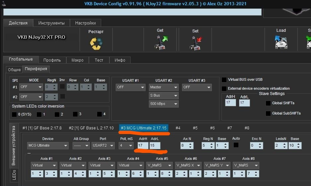Expand the 500 kBps speed dropdown

[x=163, y=104]
